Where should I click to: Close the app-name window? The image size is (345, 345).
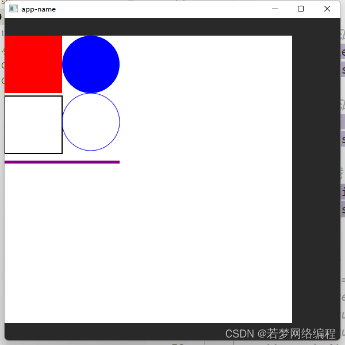(327, 9)
